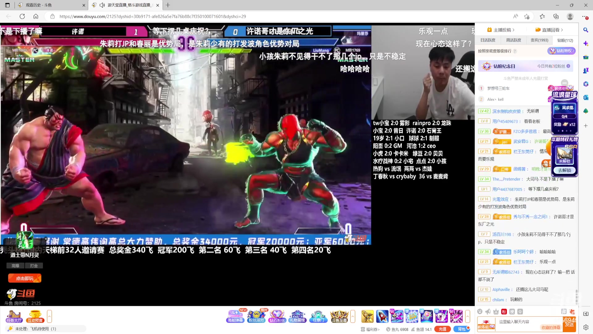Screen dimensions: 593x334
Task: Open browser profile avatar
Action: pyautogui.click(x=570, y=16)
